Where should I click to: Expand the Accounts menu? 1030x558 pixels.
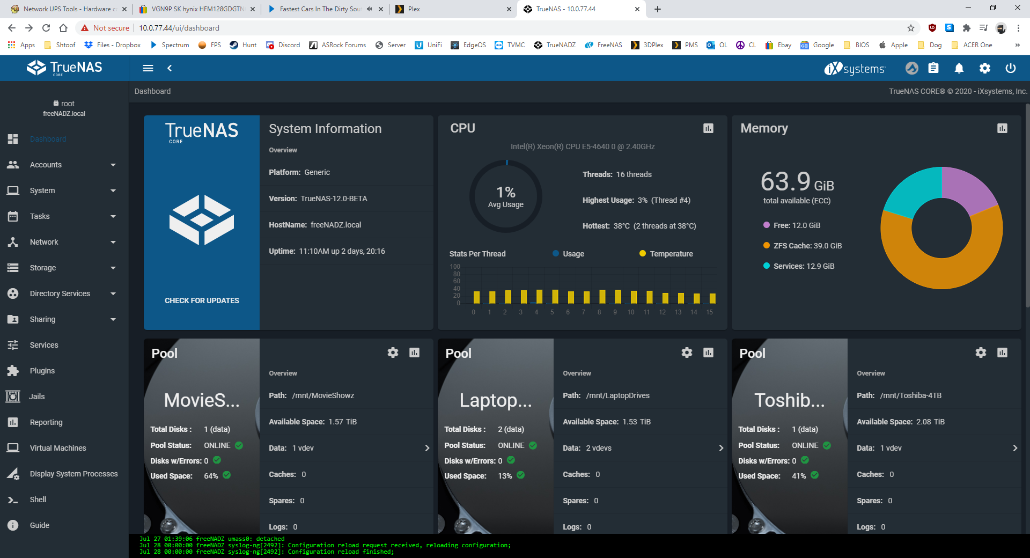(x=64, y=165)
